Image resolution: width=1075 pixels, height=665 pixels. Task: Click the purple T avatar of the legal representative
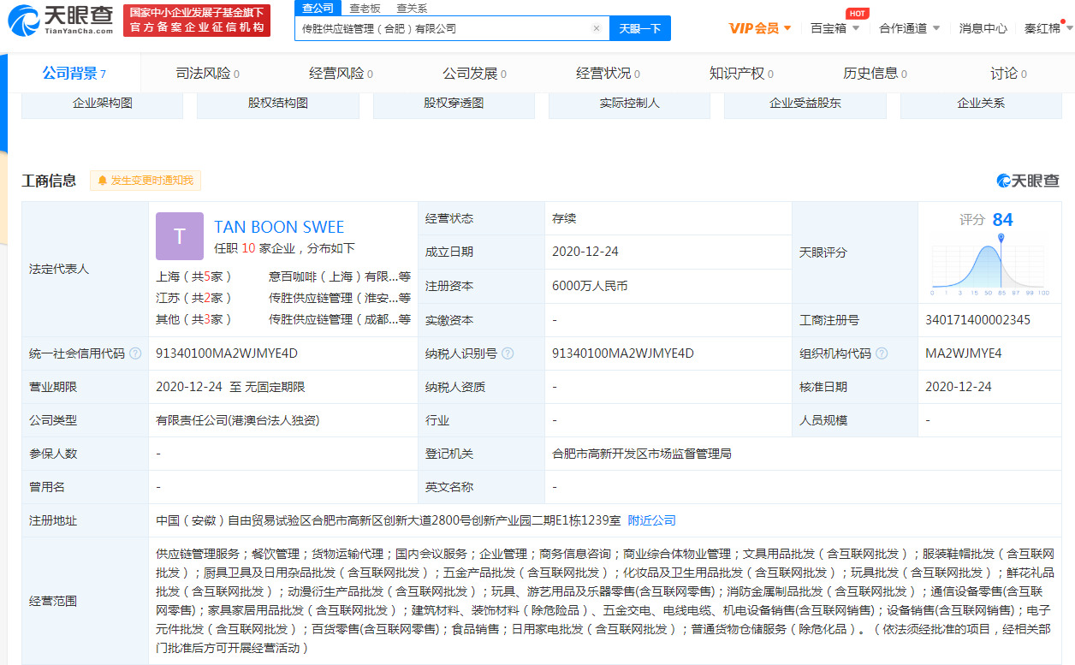pos(180,236)
